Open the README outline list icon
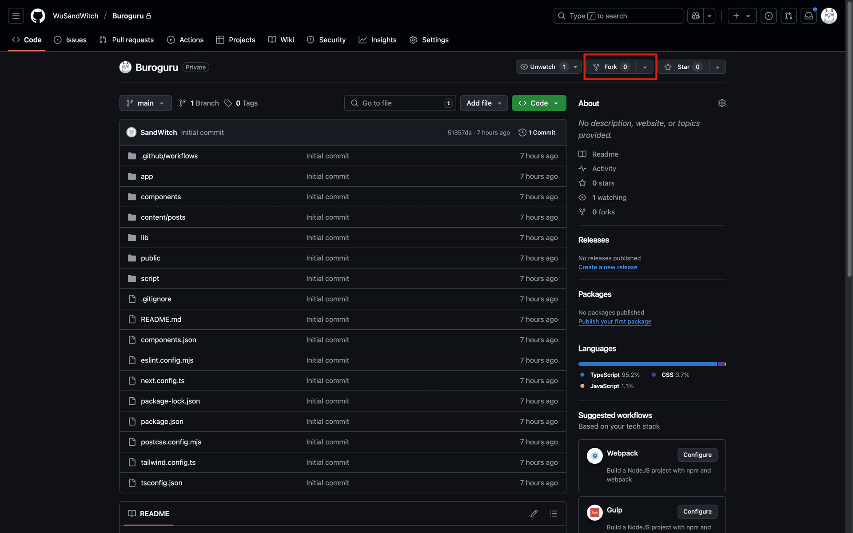Viewport: 853px width, 533px height. tap(553, 513)
